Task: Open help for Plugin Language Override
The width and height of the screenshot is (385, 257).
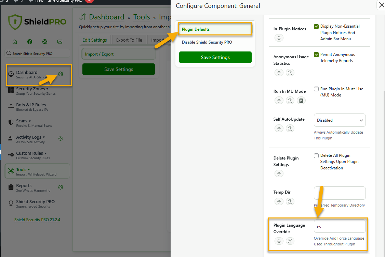Action: point(290,241)
